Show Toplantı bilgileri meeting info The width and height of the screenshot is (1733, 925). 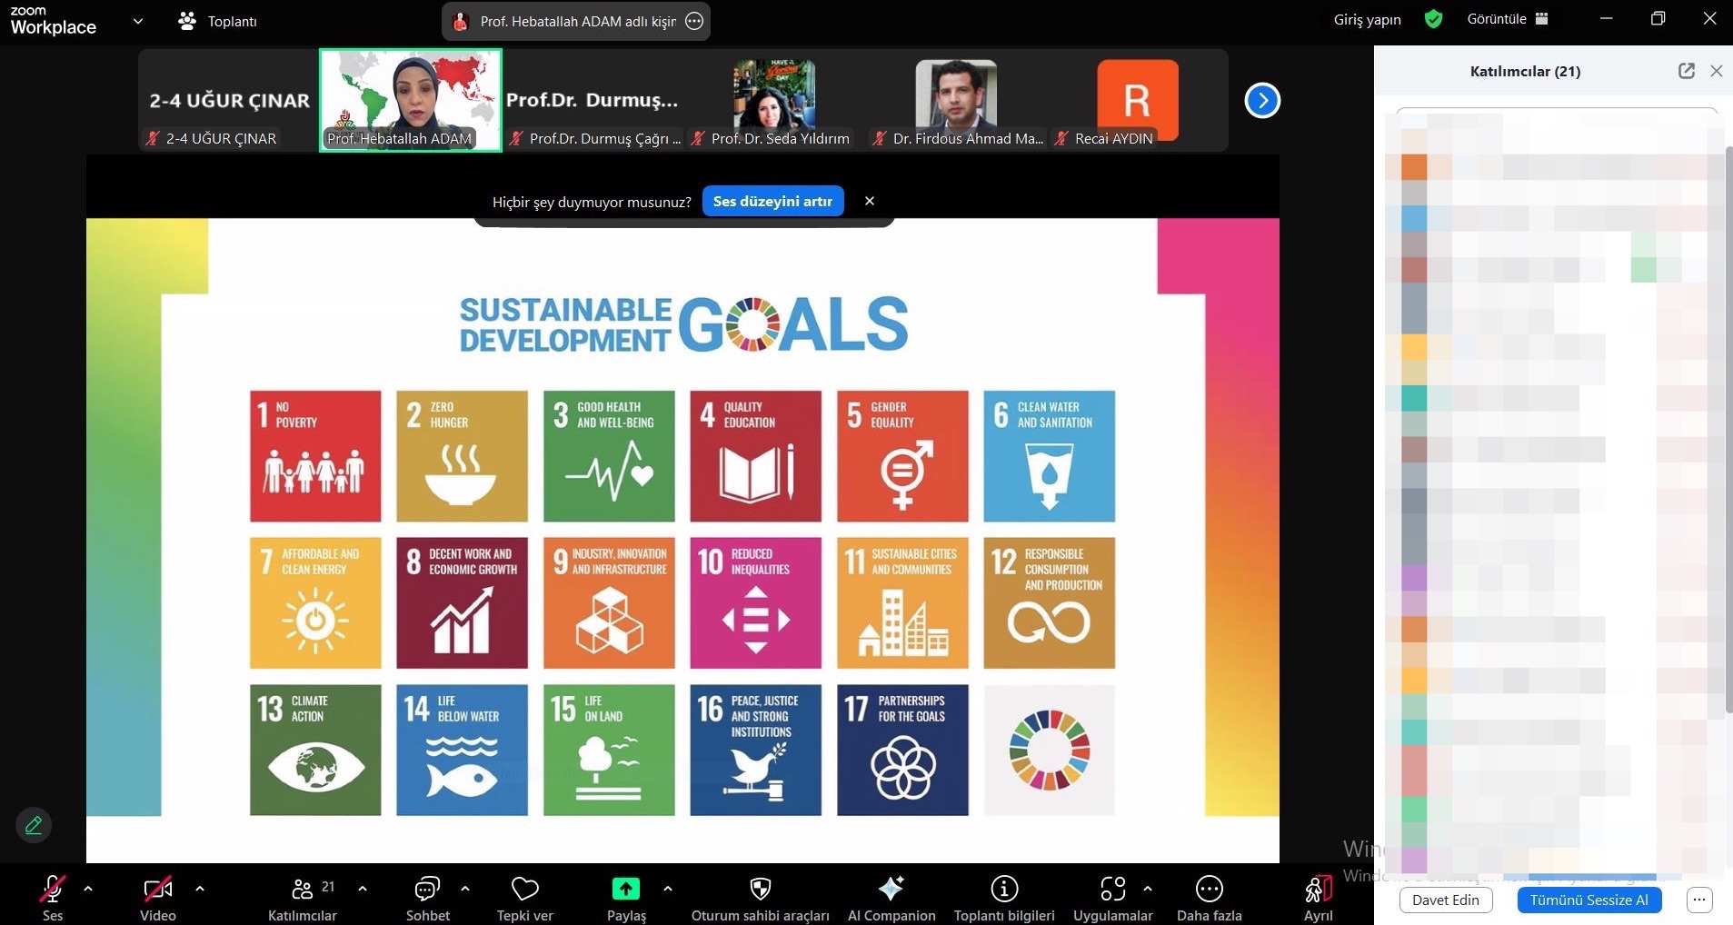coord(1004,898)
